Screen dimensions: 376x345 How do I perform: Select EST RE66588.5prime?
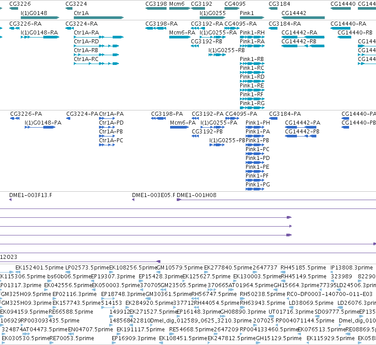(51, 316)
